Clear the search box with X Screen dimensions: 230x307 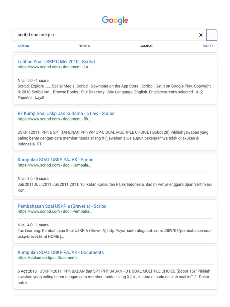[x=201, y=35]
